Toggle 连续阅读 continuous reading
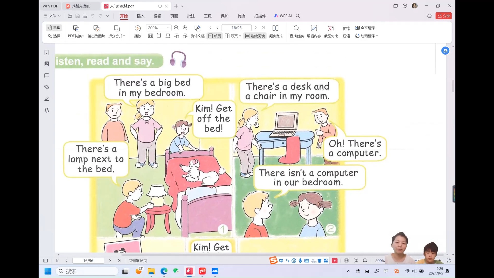Viewport: 494px width, 278px height. click(255, 36)
